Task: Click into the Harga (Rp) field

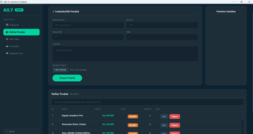Action: (88, 37)
